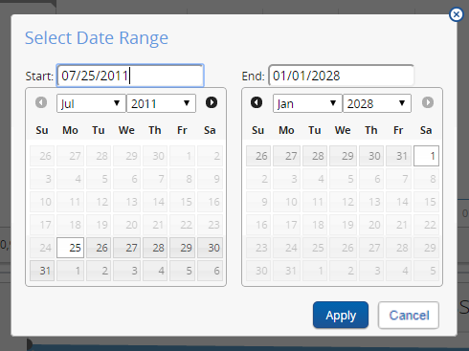Pick December 26 in End calendar

258,156
